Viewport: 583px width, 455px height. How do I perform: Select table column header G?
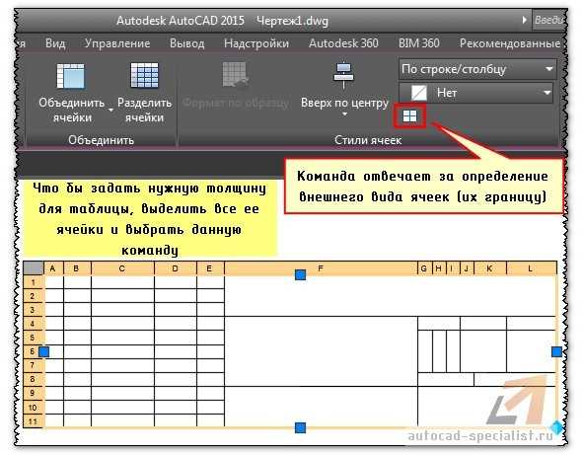[x=424, y=268]
